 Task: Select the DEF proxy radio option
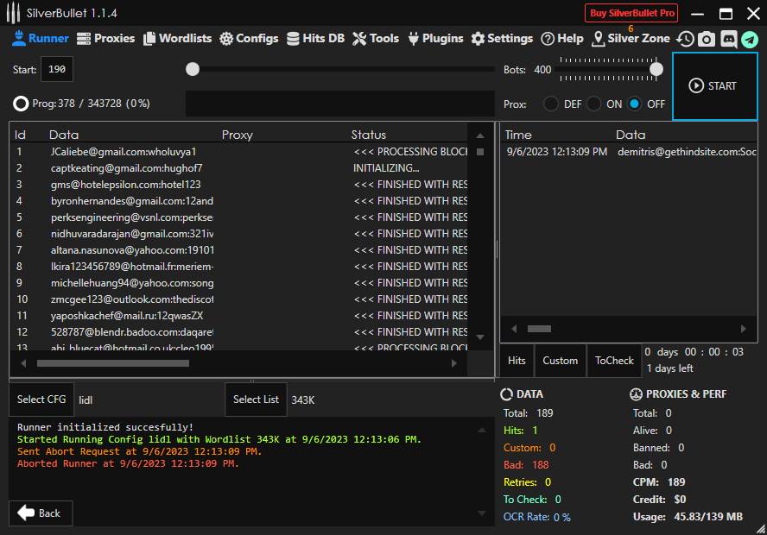(x=551, y=104)
